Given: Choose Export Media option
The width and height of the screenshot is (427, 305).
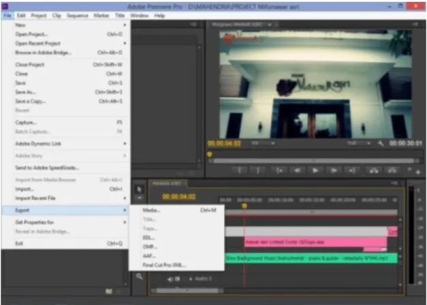Looking at the screenshot, I should 177,210.
